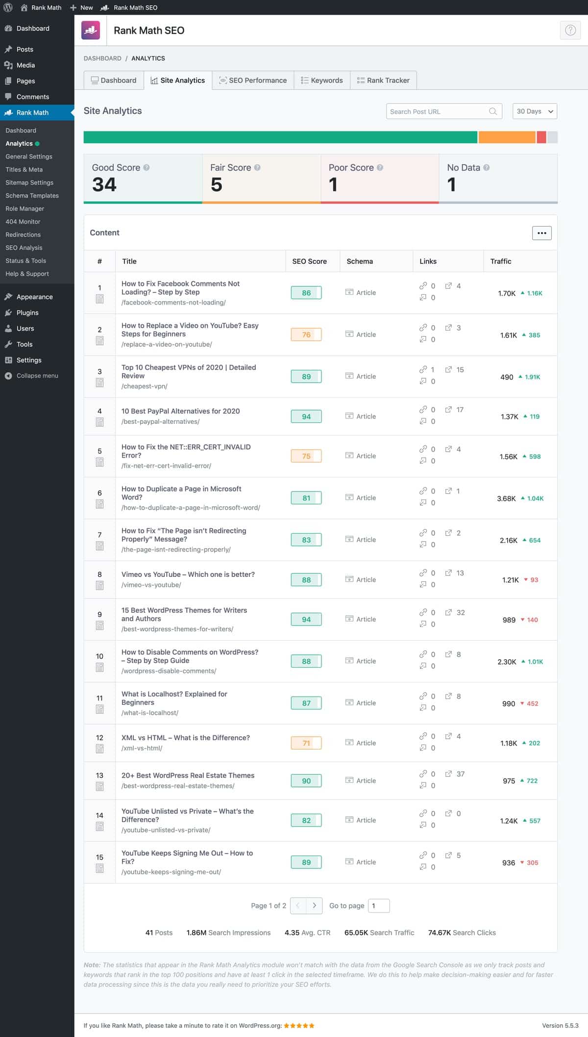Open the WordPress logo menu
Image resolution: width=588 pixels, height=1037 pixels.
coord(8,7)
